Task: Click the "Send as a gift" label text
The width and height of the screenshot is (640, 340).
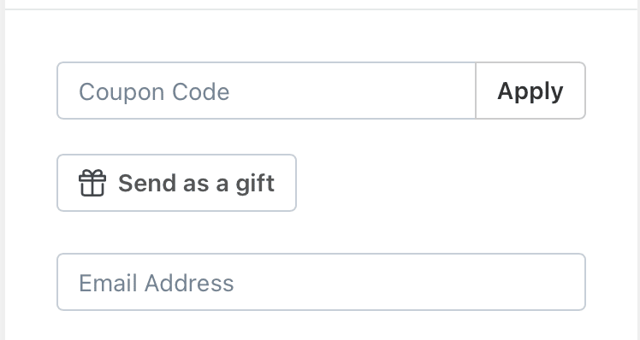Action: tap(196, 184)
